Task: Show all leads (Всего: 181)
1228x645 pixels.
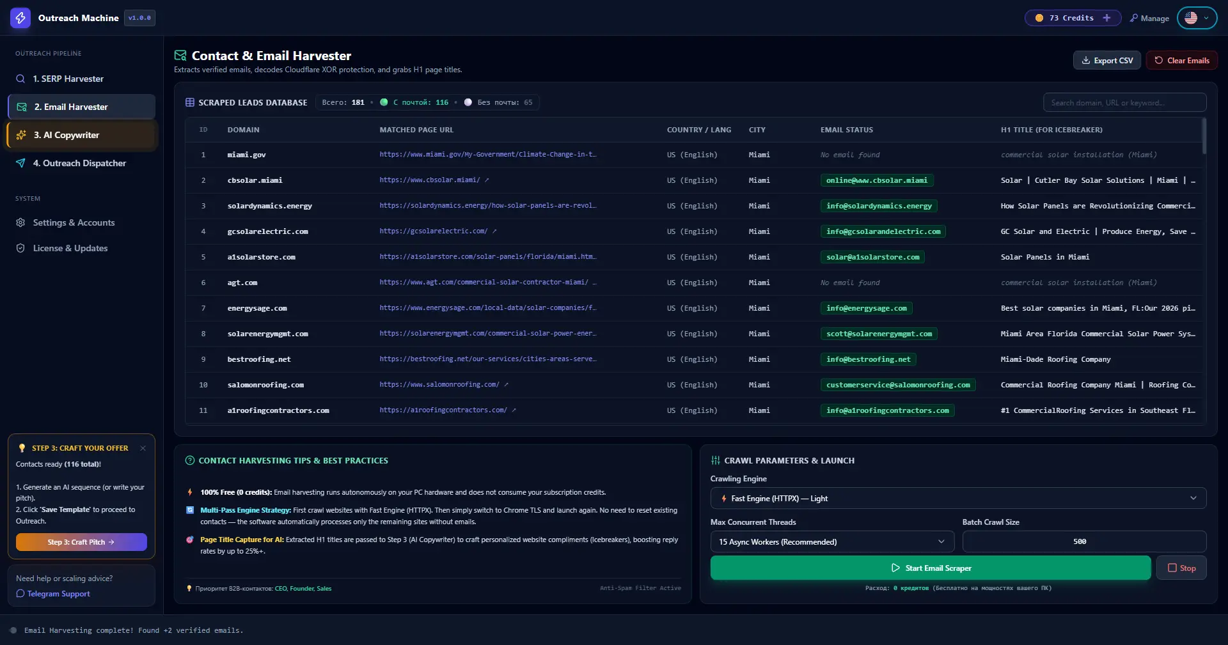Action: click(343, 102)
